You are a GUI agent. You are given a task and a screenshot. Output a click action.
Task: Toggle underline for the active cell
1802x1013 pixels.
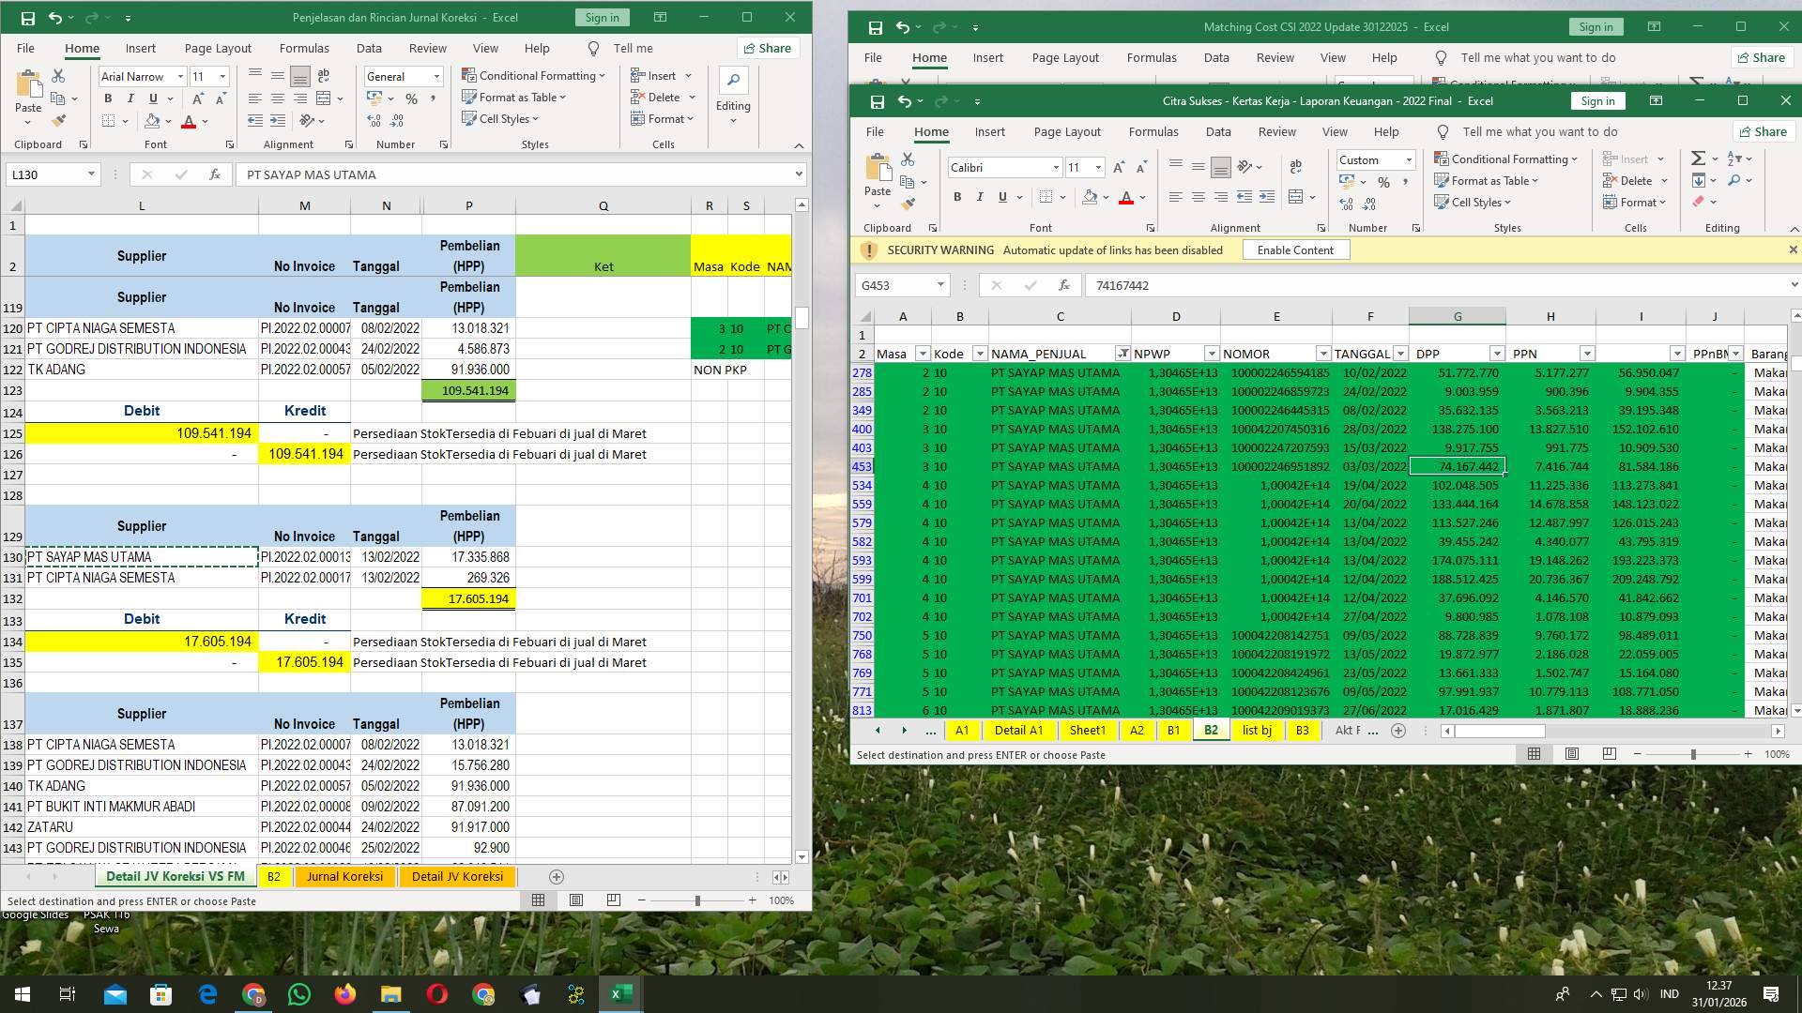point(1001,197)
